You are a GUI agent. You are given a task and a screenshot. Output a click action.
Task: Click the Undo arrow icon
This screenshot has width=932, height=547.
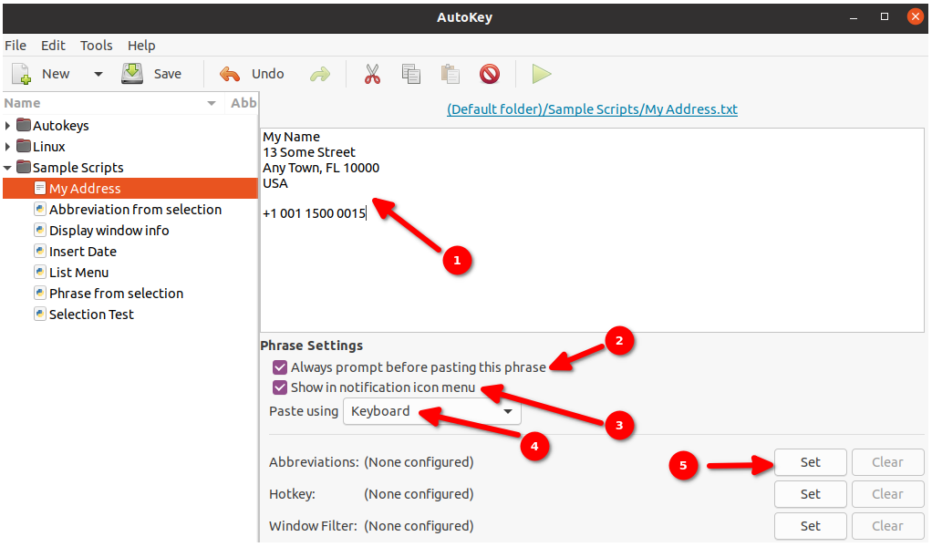230,74
